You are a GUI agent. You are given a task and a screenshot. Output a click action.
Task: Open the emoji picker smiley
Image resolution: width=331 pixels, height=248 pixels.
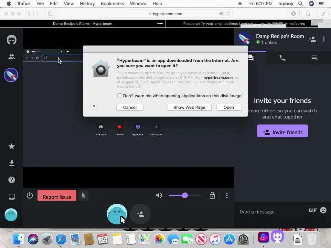point(323,210)
